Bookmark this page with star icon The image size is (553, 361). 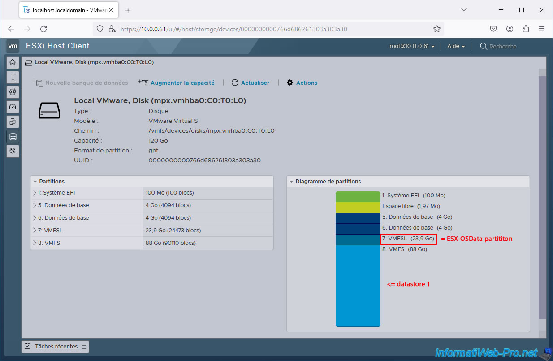click(436, 29)
